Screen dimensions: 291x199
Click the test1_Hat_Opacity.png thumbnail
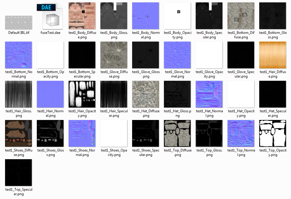[x=241, y=94]
